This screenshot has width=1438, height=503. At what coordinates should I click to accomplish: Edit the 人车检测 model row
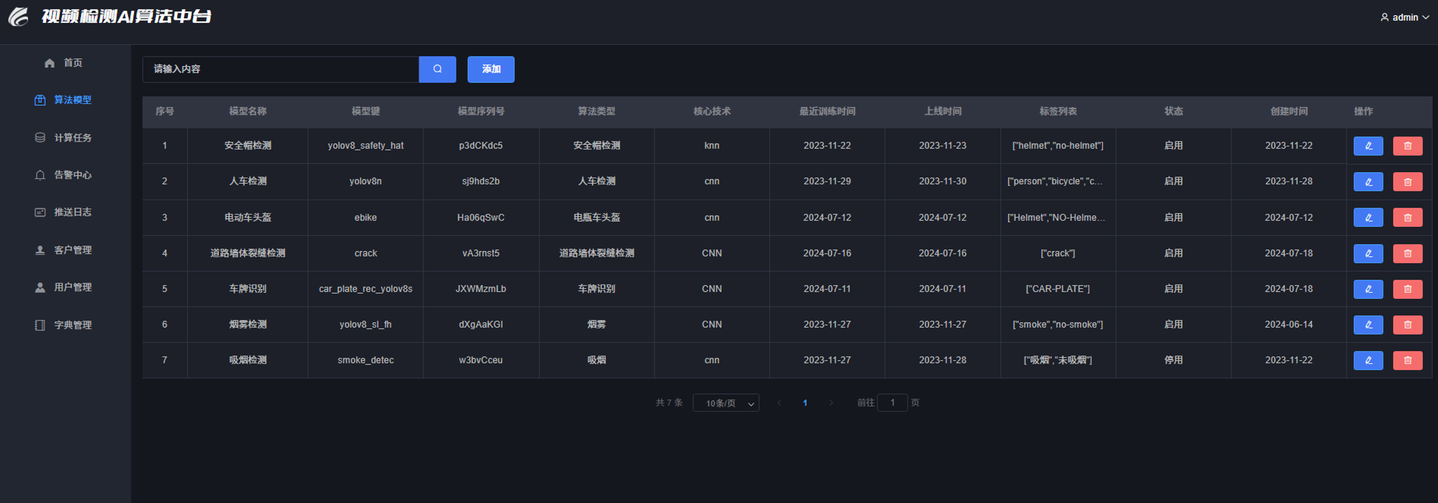coord(1368,182)
